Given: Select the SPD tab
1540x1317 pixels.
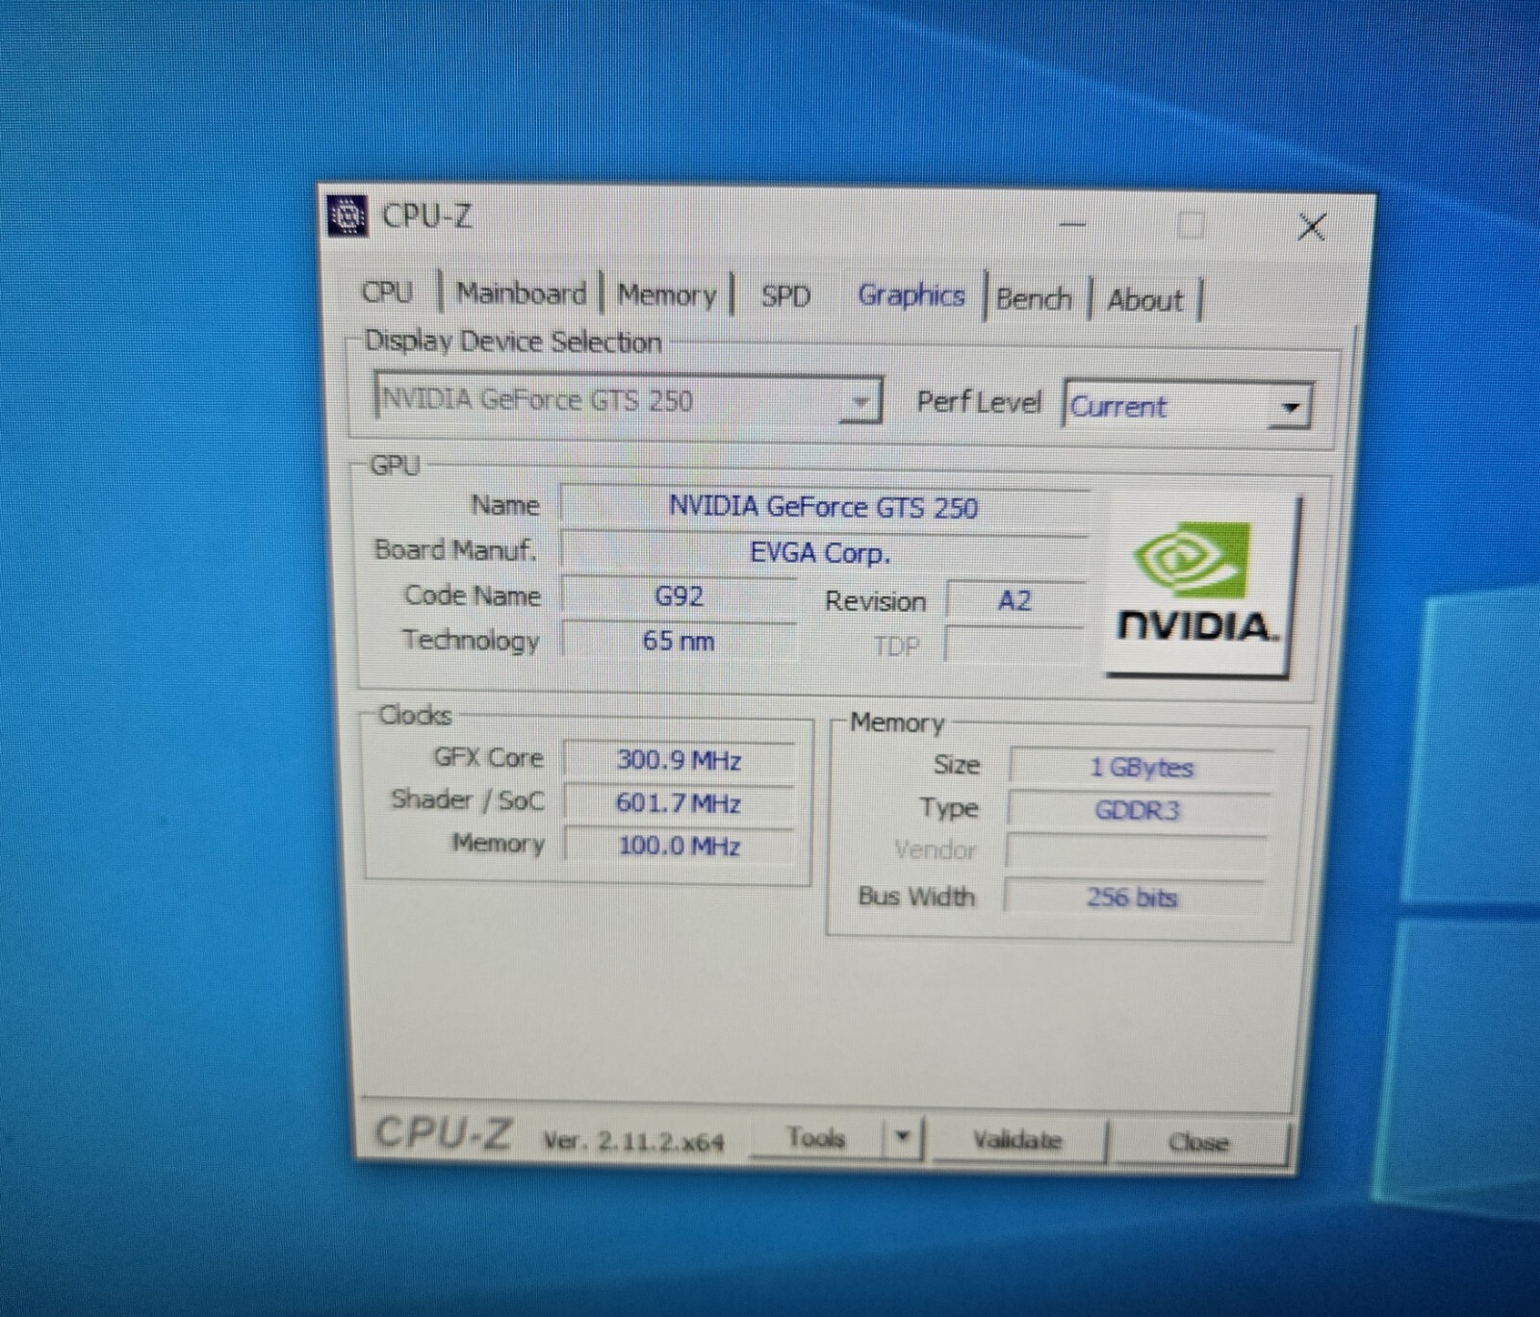Looking at the screenshot, I should (785, 295).
